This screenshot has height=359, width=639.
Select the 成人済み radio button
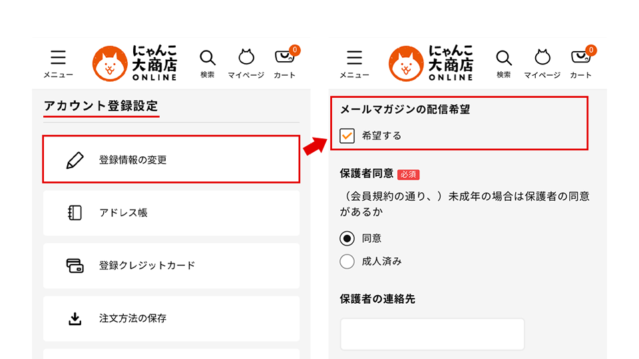347,261
